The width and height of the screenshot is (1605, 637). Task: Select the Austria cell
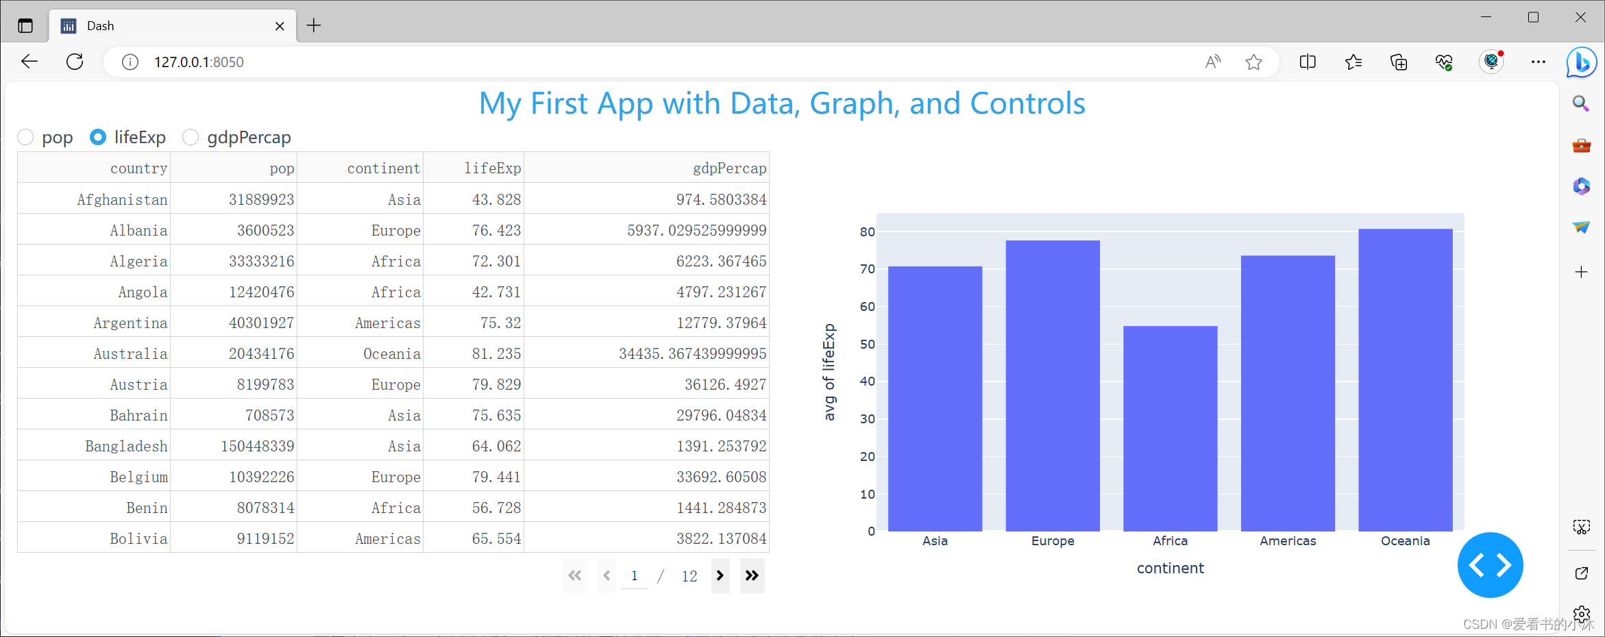pos(94,384)
